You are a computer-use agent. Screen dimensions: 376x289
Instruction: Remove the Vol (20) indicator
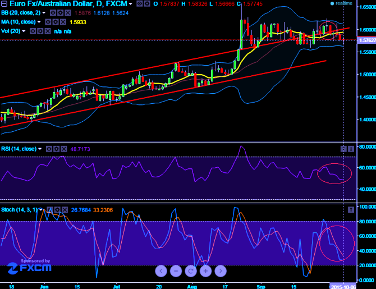click(x=48, y=31)
